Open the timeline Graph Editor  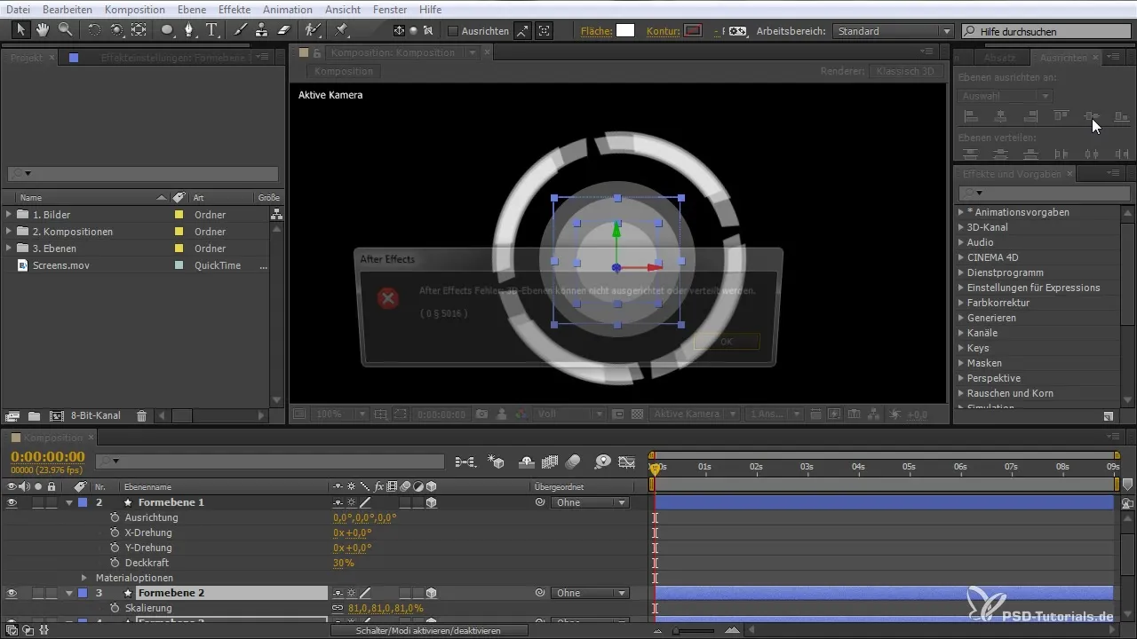coord(627,461)
